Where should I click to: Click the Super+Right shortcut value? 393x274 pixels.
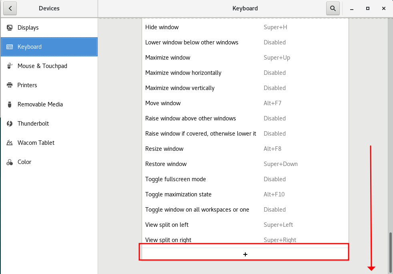(x=280, y=240)
